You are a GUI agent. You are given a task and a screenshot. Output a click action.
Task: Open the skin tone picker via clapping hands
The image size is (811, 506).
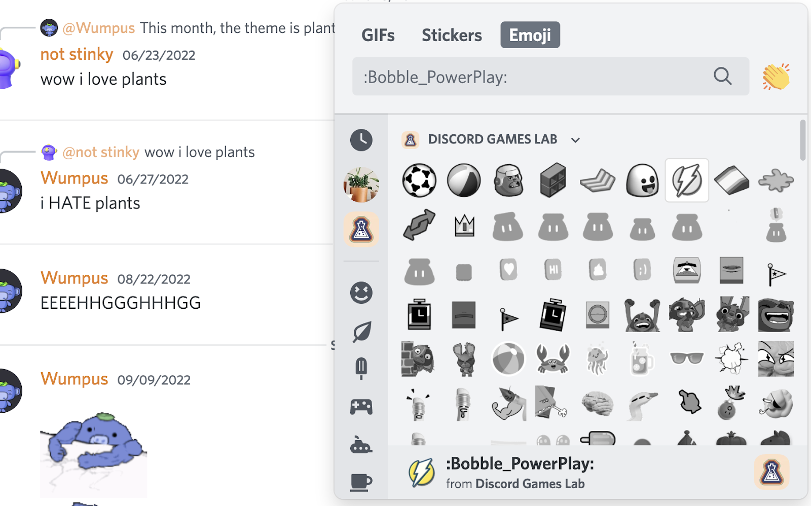(776, 77)
